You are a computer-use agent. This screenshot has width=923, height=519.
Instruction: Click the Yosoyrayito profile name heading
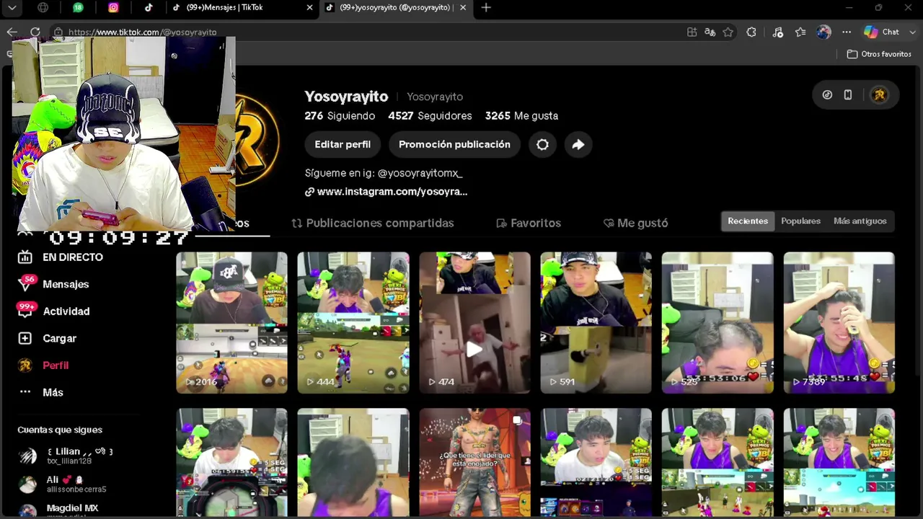pos(346,97)
